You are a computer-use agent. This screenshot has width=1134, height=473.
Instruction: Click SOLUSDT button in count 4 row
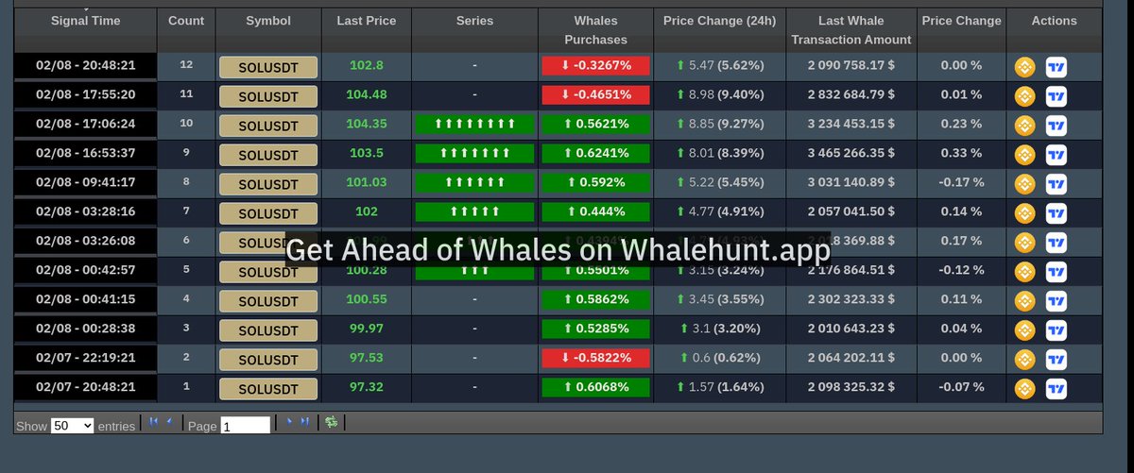click(x=268, y=301)
